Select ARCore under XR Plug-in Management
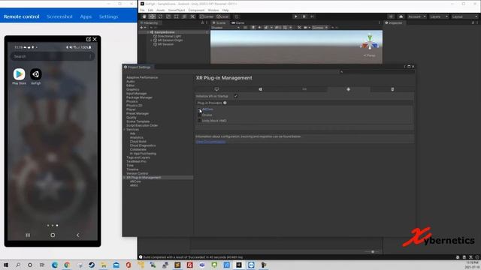Viewport: 481px width, 270px height. click(x=135, y=181)
